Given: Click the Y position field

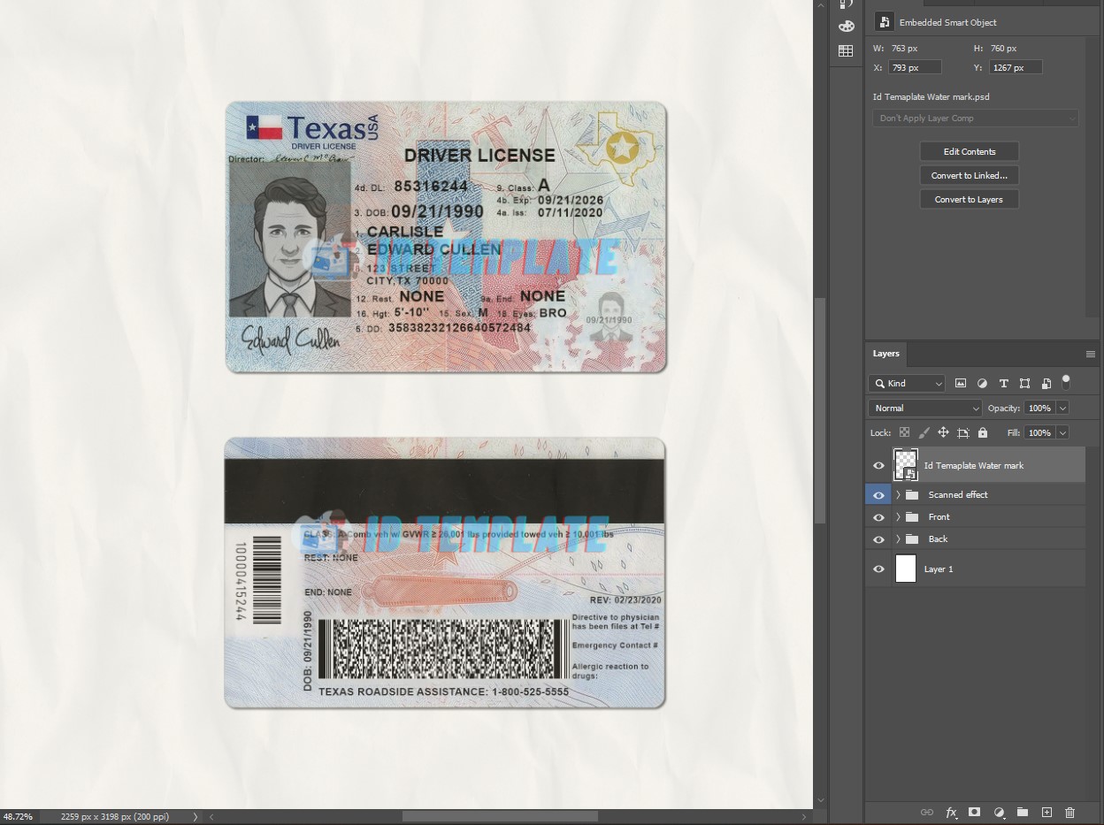Looking at the screenshot, I should pos(1016,67).
